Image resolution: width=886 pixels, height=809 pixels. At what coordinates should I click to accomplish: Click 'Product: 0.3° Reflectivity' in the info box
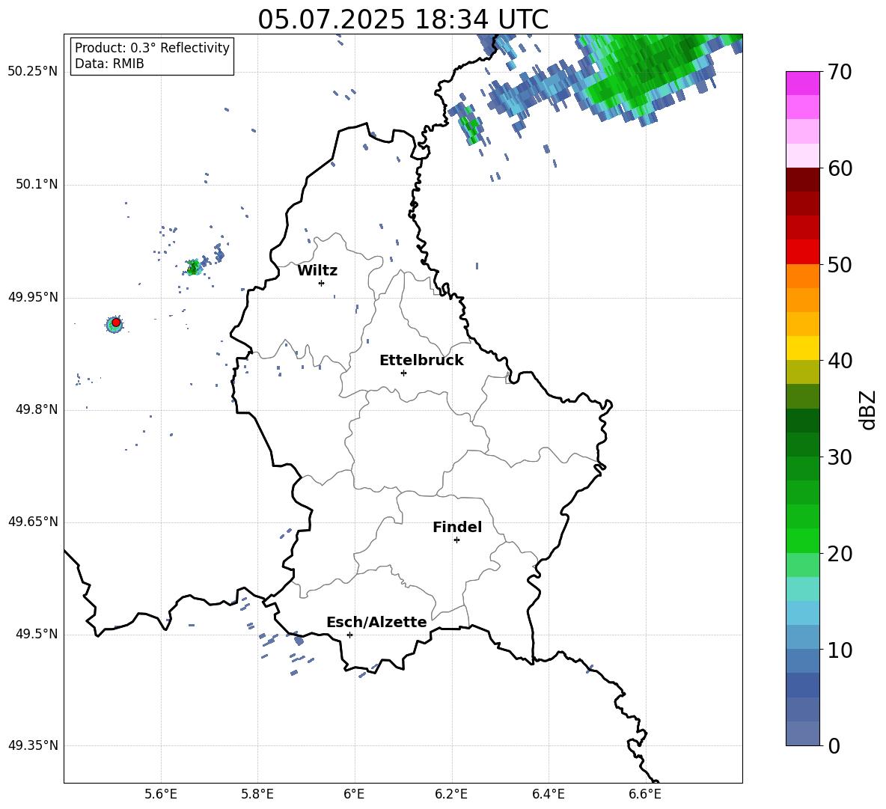[x=152, y=48]
